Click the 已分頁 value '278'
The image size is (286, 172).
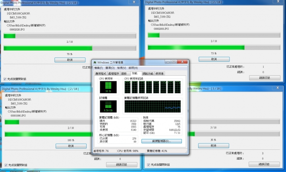pos(134,138)
